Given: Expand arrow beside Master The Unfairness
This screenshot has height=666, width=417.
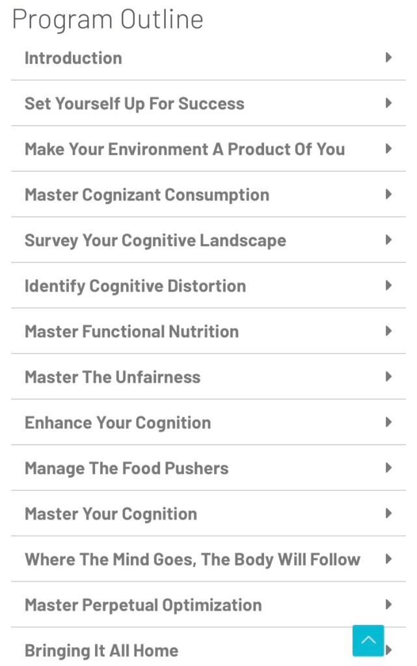Looking at the screenshot, I should 388,376.
